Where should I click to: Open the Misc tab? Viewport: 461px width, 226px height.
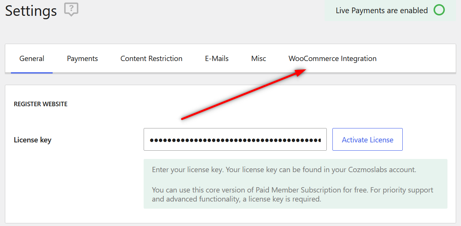(x=258, y=58)
